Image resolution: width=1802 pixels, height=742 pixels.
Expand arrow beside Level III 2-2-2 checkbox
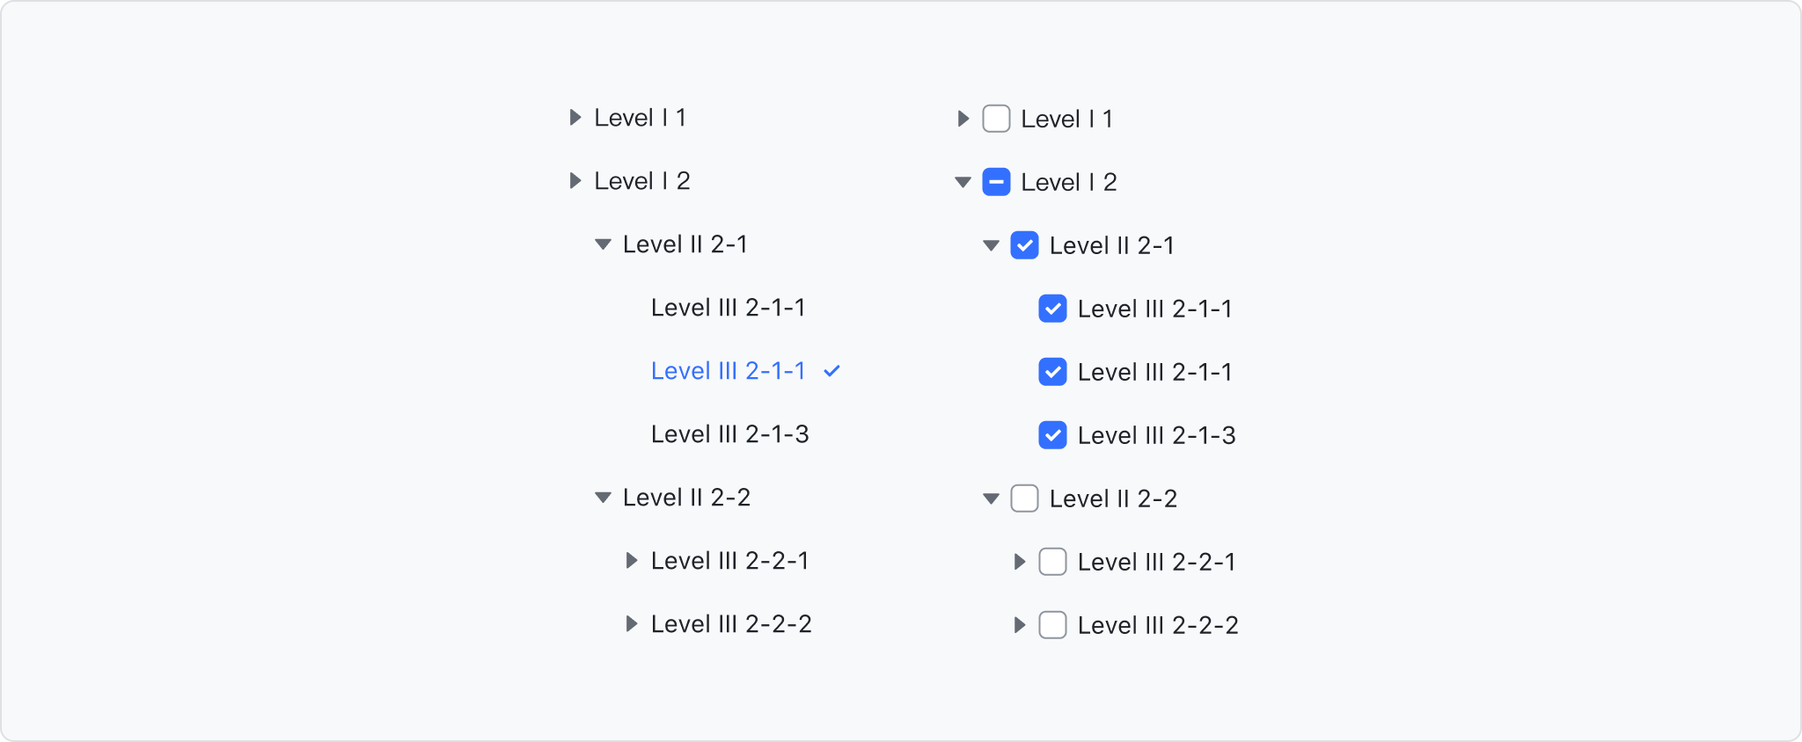coord(1019,625)
